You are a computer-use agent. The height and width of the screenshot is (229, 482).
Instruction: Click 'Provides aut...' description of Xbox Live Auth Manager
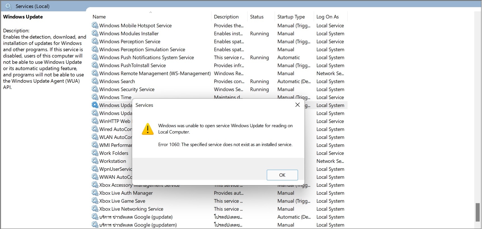[x=229, y=193]
